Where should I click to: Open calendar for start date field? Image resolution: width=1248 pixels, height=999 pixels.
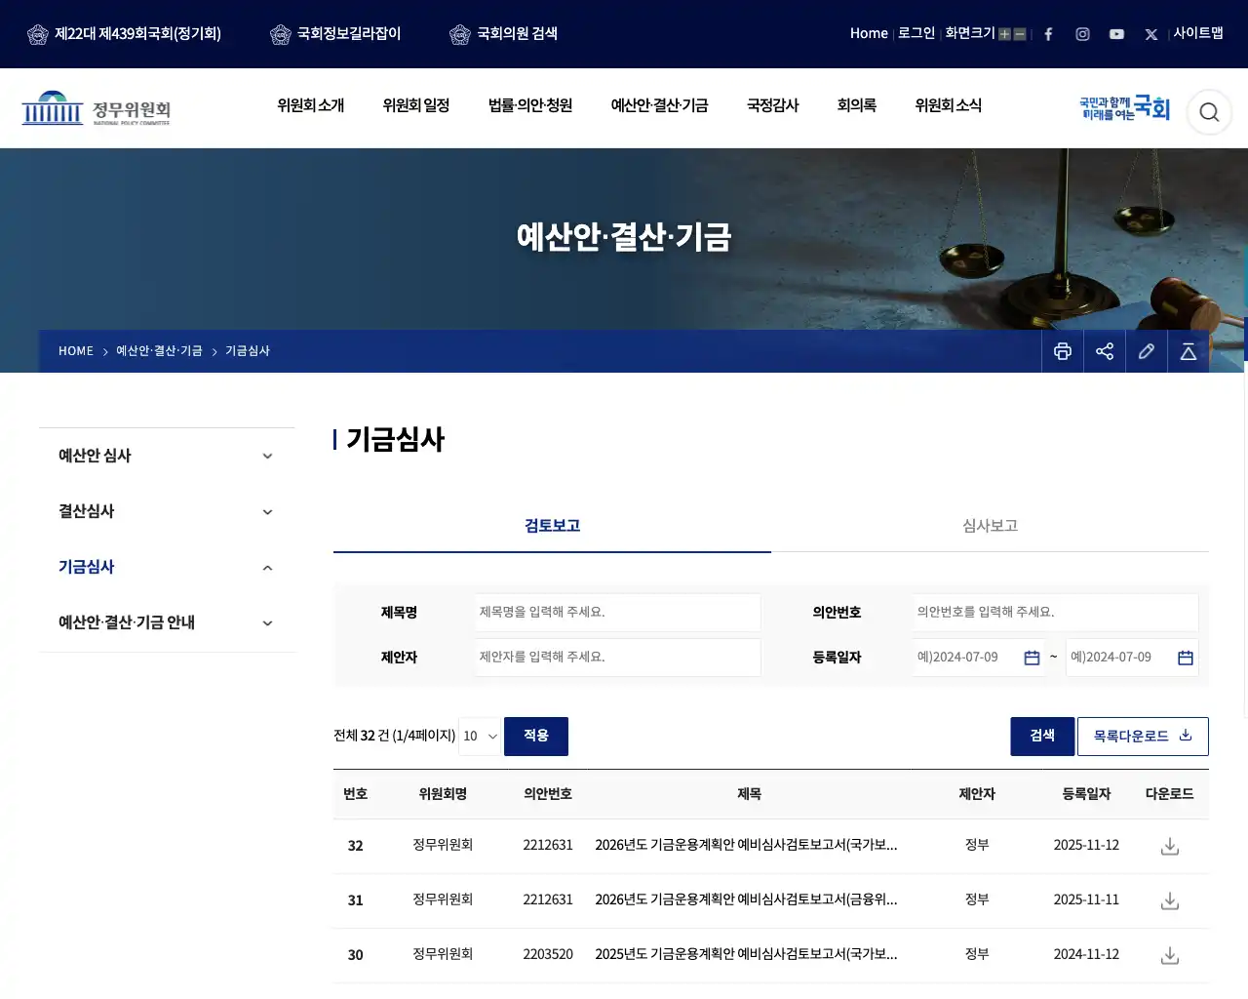click(1032, 658)
